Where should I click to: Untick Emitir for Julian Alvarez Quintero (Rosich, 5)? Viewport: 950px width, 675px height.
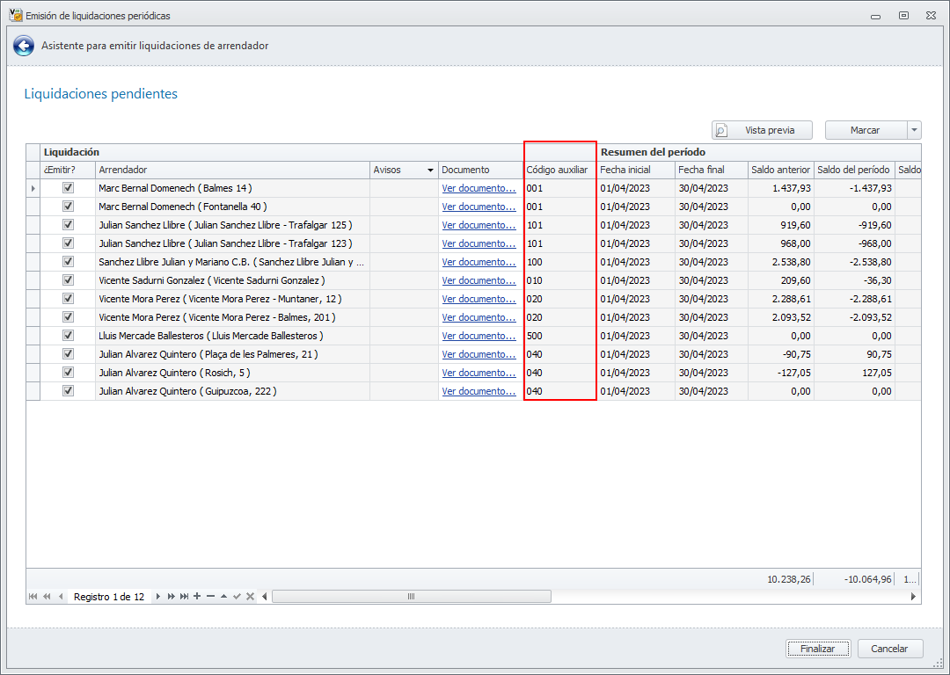click(x=68, y=373)
